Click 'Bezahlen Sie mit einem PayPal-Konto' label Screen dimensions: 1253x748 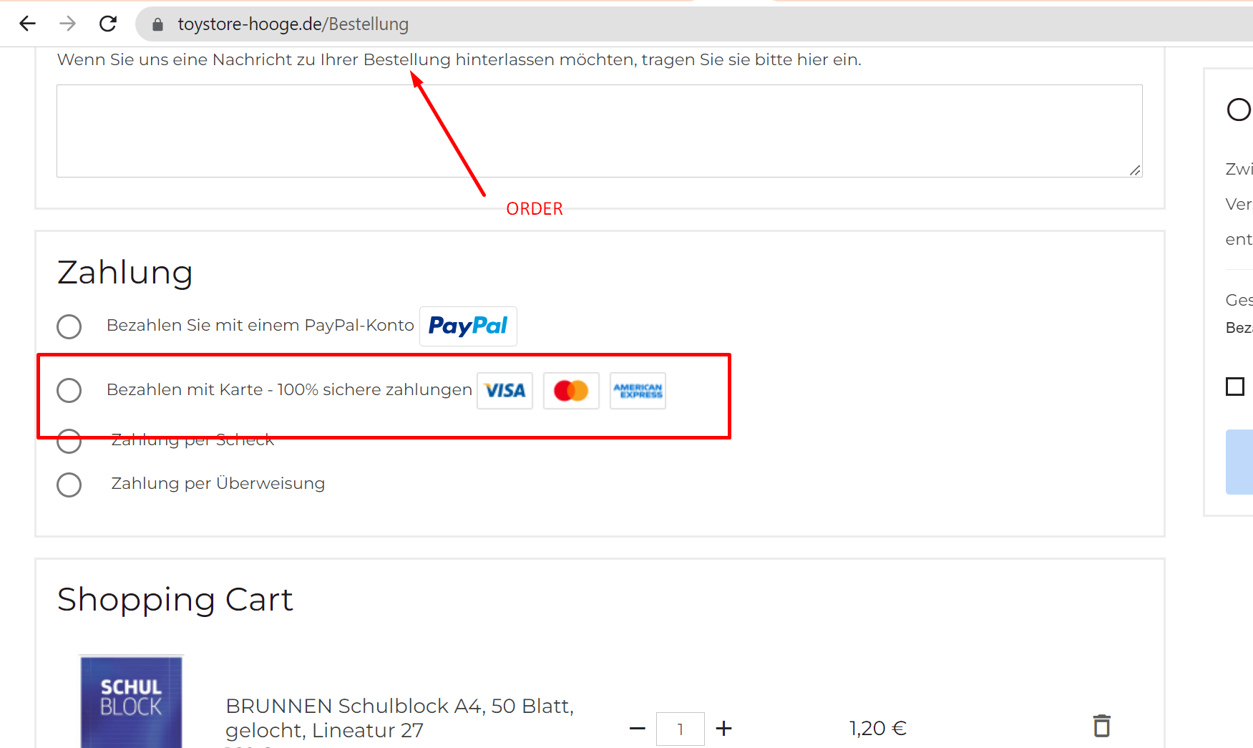click(260, 326)
